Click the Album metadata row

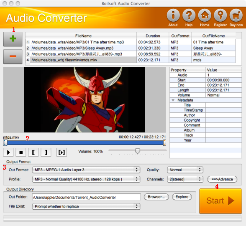206,130
